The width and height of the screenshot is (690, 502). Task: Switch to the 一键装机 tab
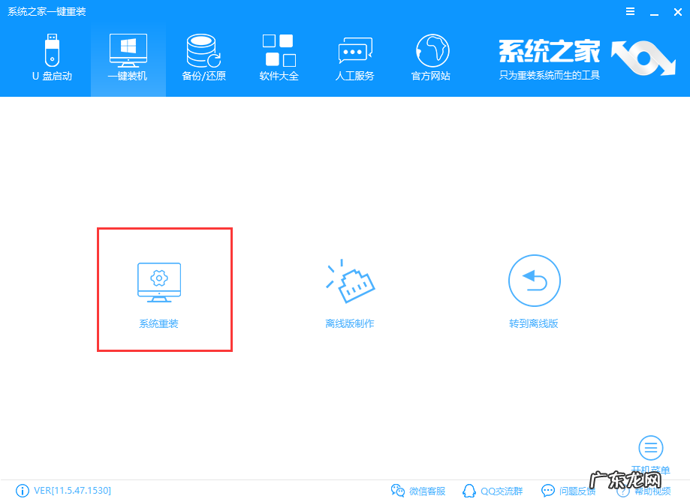[x=128, y=56]
